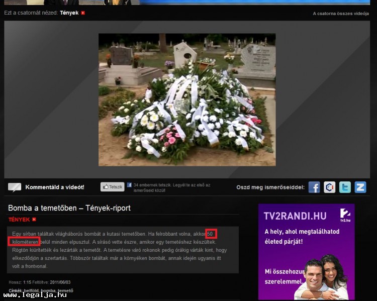Click red arrow icon beside top Tények

click(x=83, y=13)
